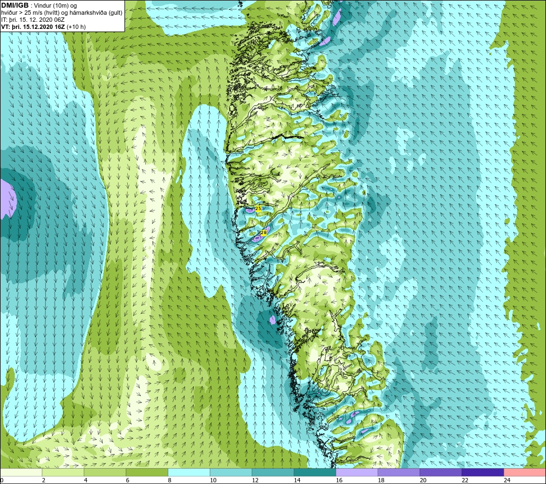
Task: Click the 'VT: þri. 15.12.2020 16Z (+10 h)' line
Action: click(43, 27)
